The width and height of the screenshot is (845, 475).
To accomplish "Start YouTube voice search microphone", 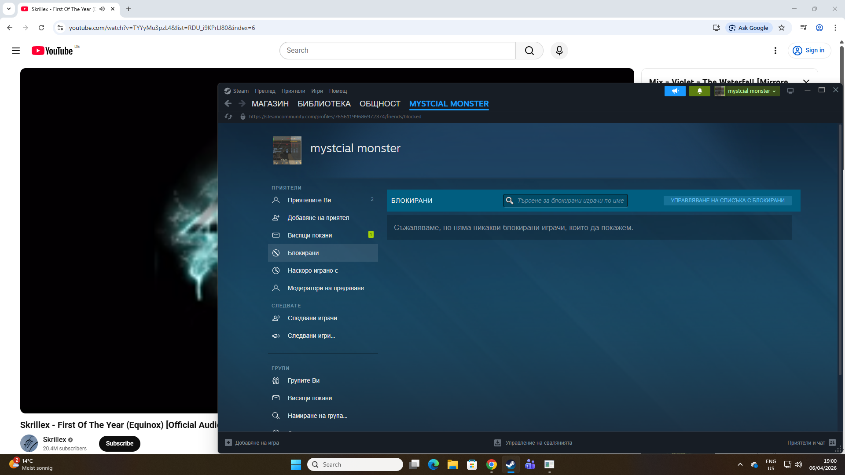I will coord(559,51).
